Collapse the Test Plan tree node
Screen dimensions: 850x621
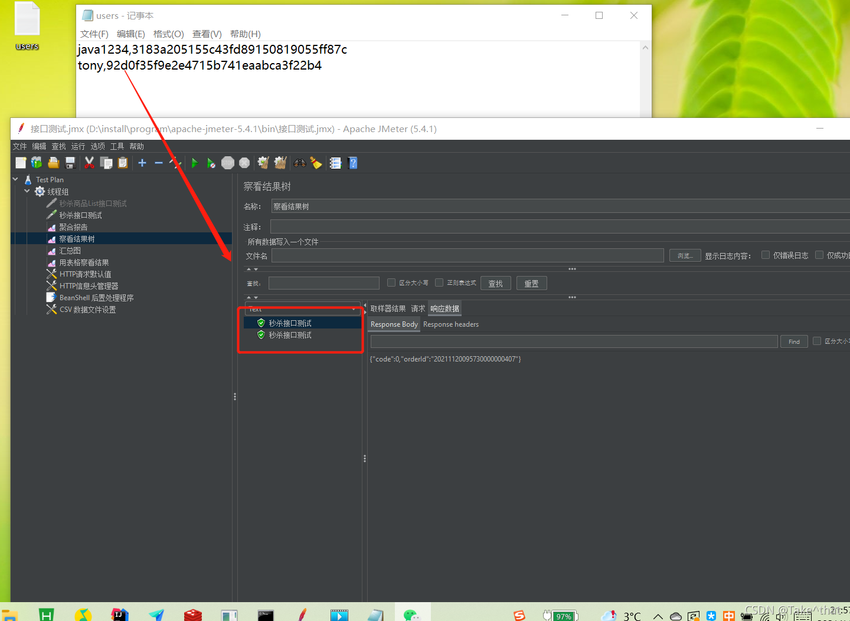click(15, 179)
